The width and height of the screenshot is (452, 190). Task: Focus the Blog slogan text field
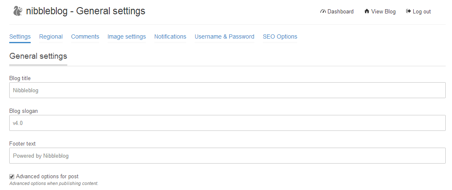227,123
